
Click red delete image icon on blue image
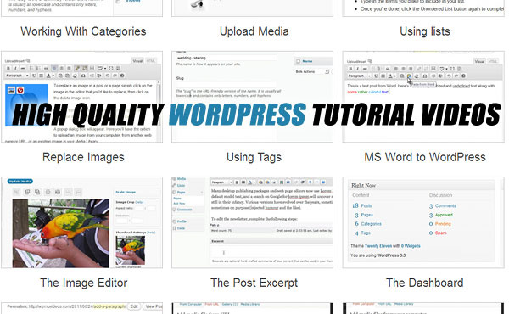pos(20,90)
